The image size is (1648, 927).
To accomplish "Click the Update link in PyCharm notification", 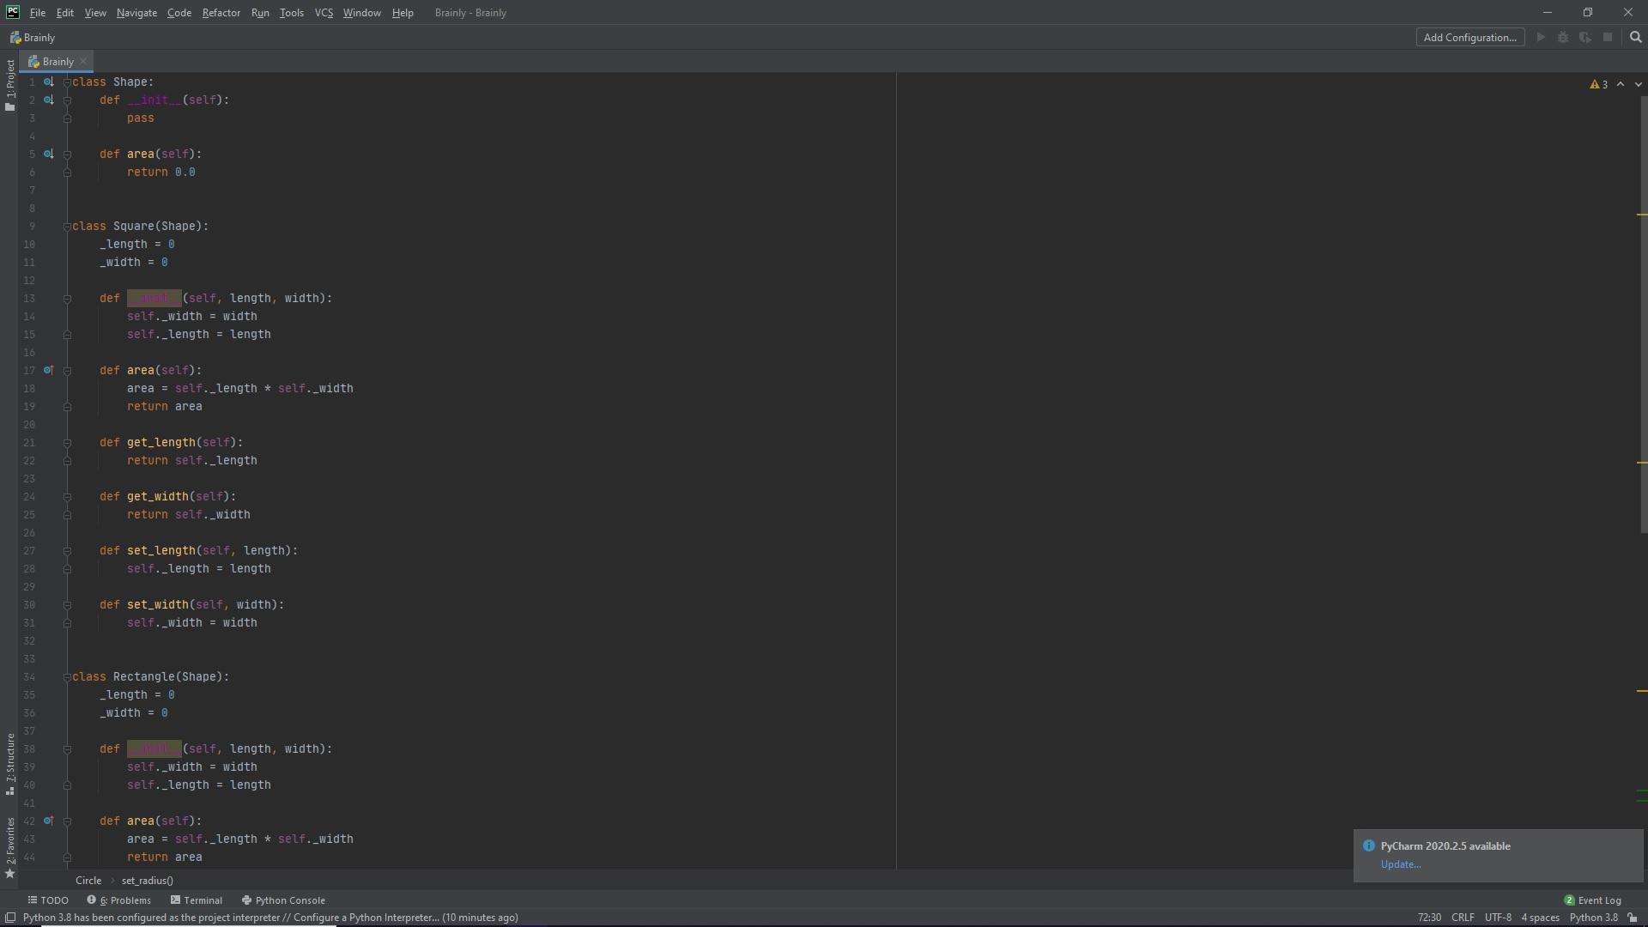I will [x=1400, y=864].
